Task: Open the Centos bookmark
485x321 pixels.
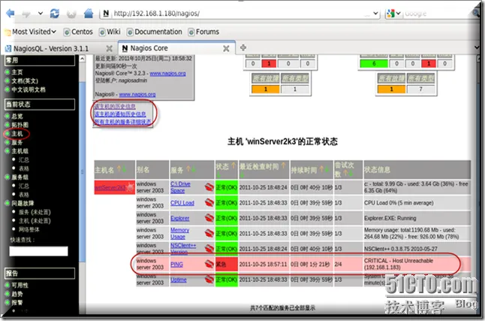Action: (78, 32)
